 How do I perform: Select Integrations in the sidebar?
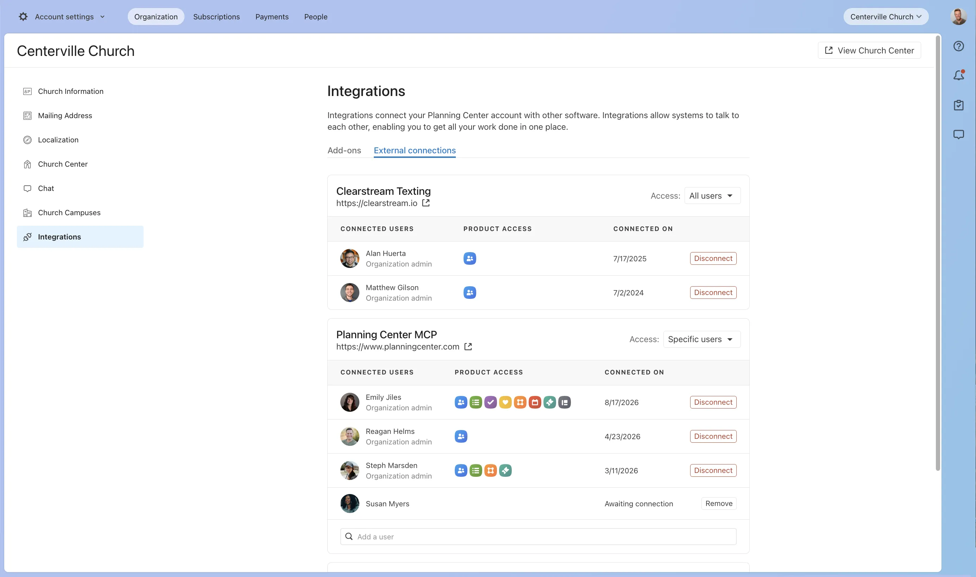80,237
